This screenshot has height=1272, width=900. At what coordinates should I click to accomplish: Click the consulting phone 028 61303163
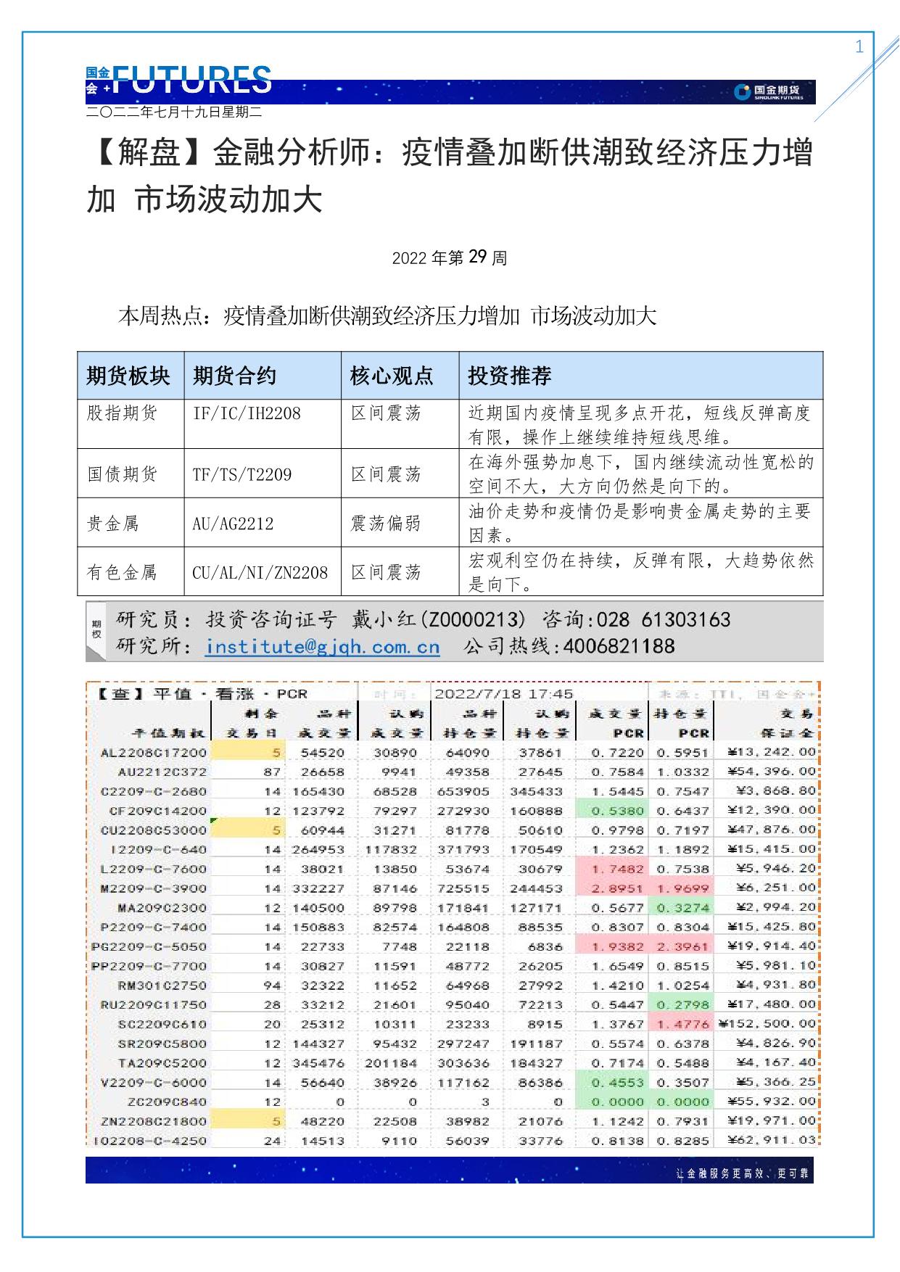664,620
